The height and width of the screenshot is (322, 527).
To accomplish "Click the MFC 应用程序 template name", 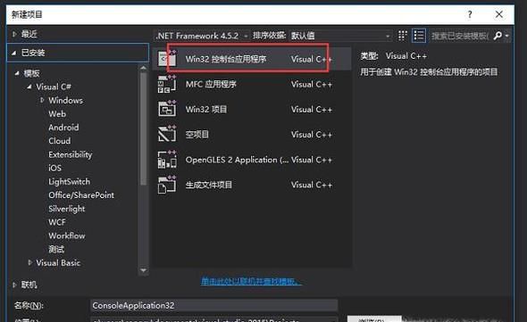I will [211, 84].
